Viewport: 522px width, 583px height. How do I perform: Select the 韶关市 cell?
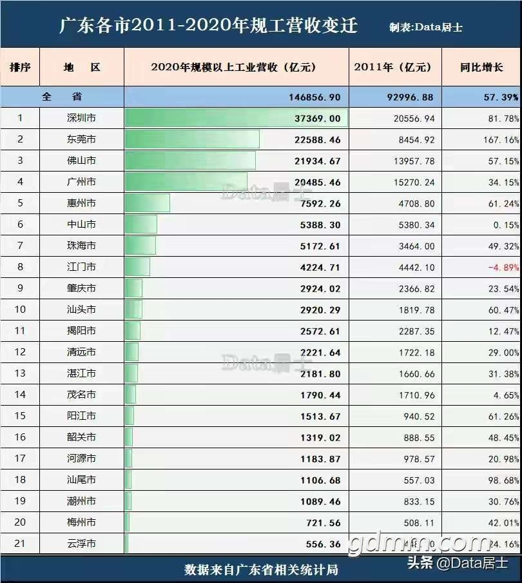81,437
